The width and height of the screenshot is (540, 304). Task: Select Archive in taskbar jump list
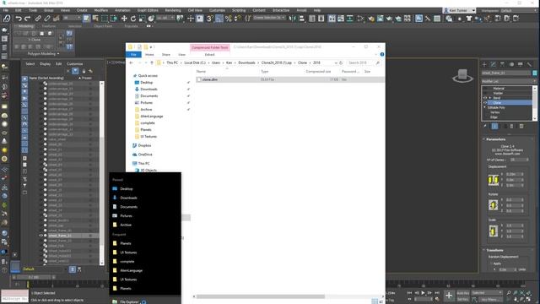126,225
